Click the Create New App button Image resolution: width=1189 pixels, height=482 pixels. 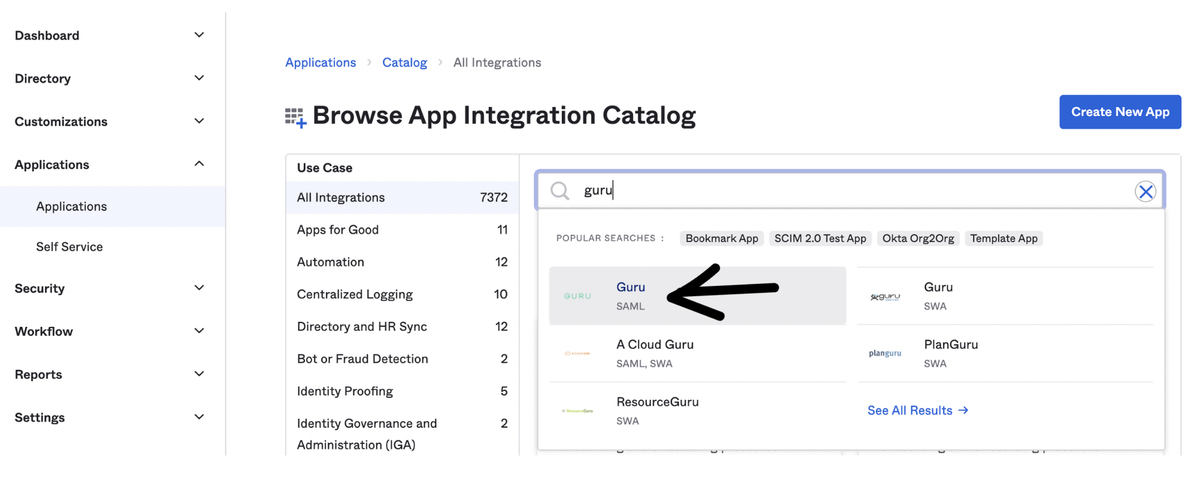(x=1120, y=112)
